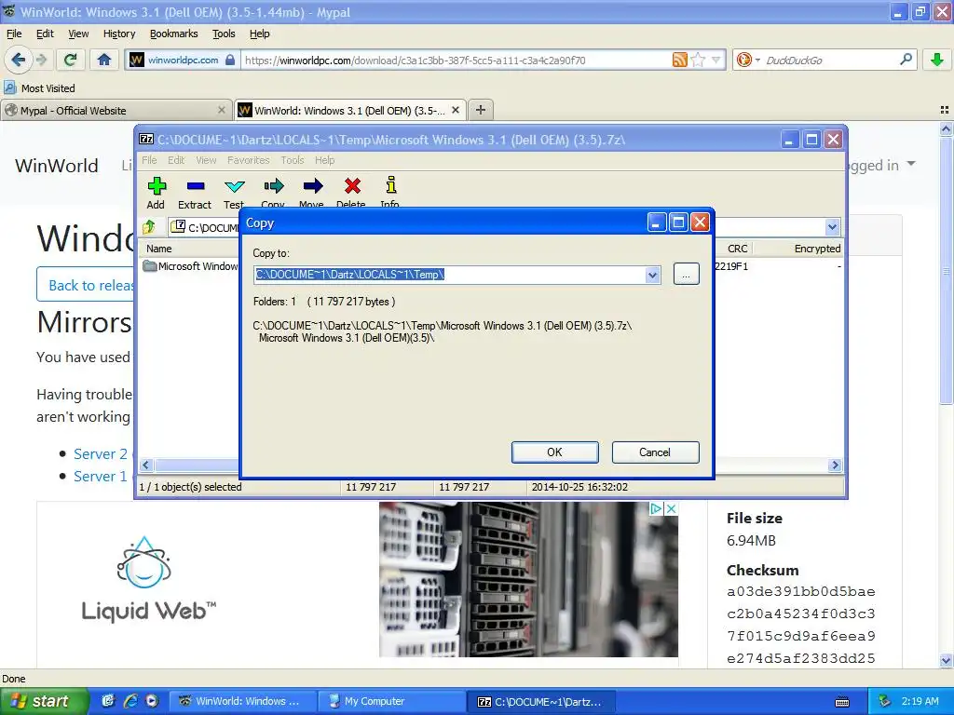
Task: Click the list all tabs icon
Action: pos(945,110)
